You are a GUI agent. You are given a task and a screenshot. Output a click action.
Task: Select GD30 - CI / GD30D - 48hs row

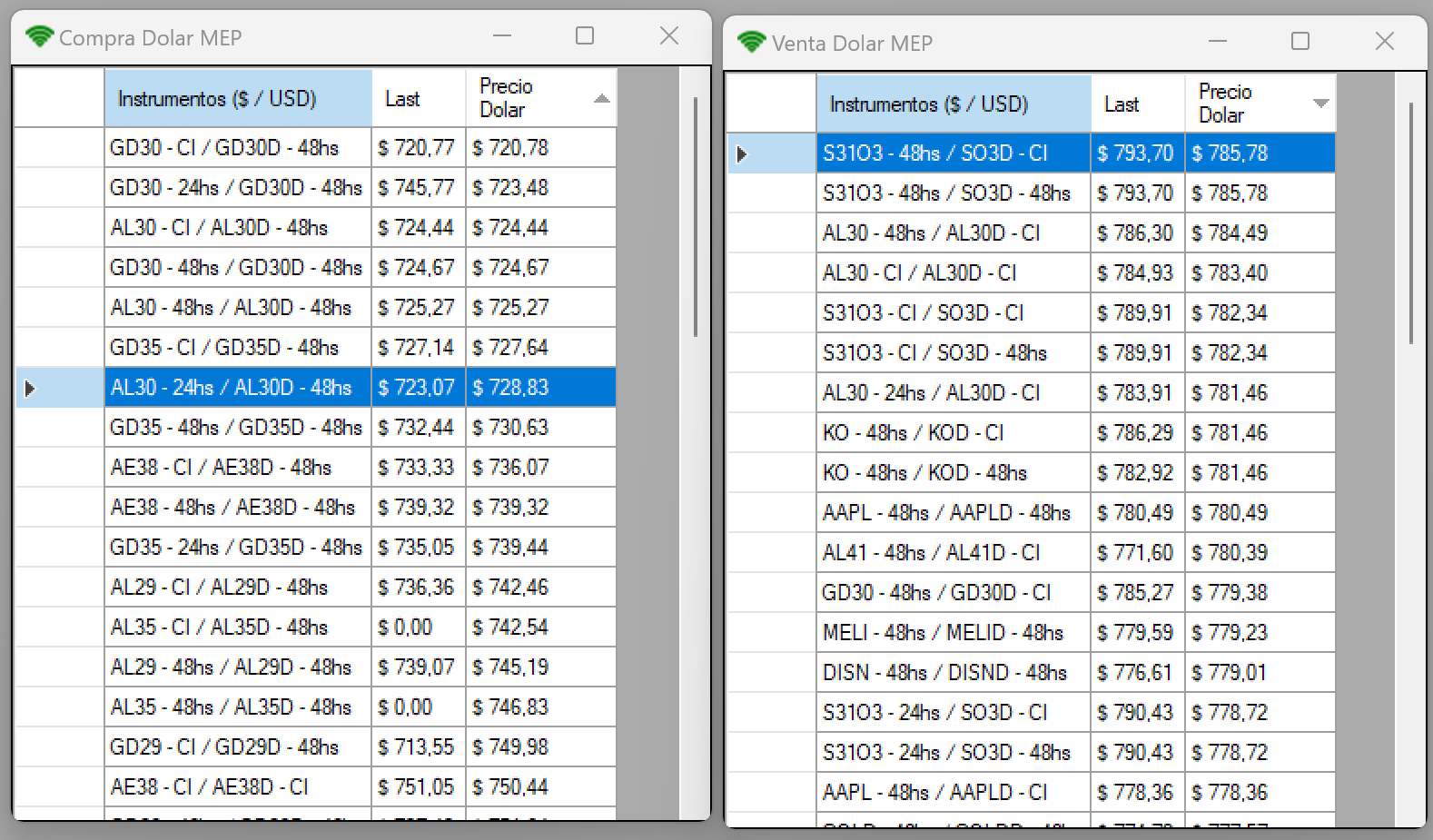pyautogui.click(x=315, y=147)
